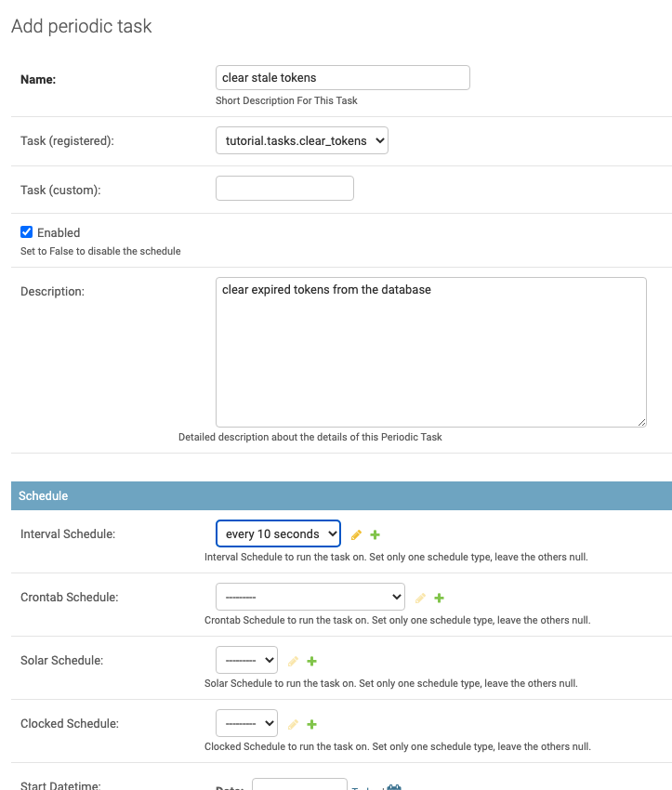The width and height of the screenshot is (672, 790).
Task: Open the Solar Schedule dropdown
Action: pyautogui.click(x=246, y=660)
